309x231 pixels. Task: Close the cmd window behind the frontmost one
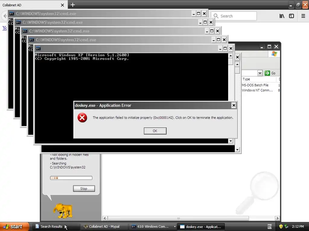click(x=237, y=57)
